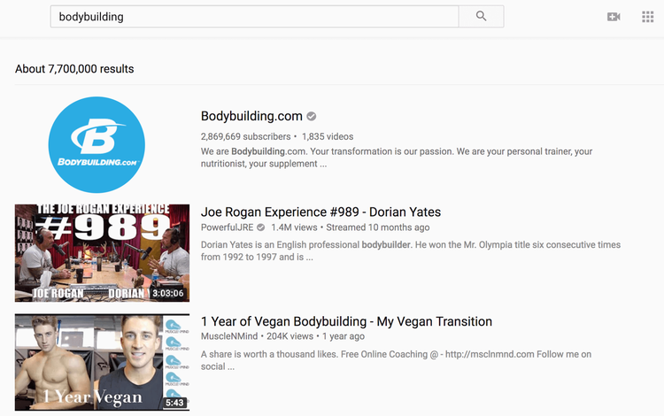Click the Bodybuilding.com channel description
This screenshot has height=416, width=664.
pos(397,158)
